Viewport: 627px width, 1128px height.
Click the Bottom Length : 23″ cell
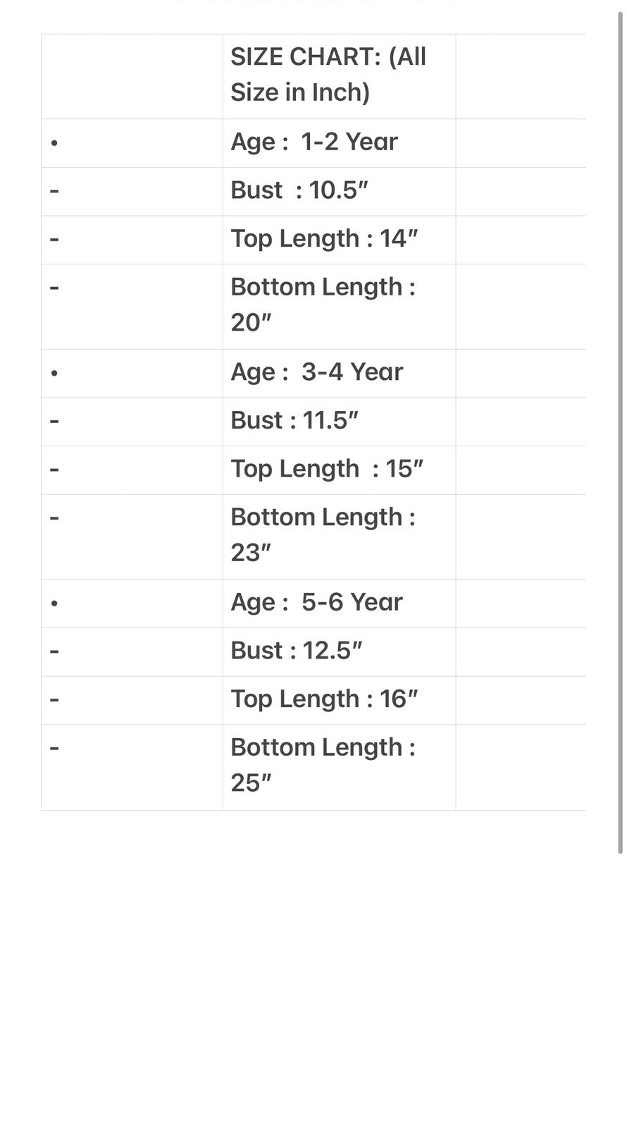(323, 535)
